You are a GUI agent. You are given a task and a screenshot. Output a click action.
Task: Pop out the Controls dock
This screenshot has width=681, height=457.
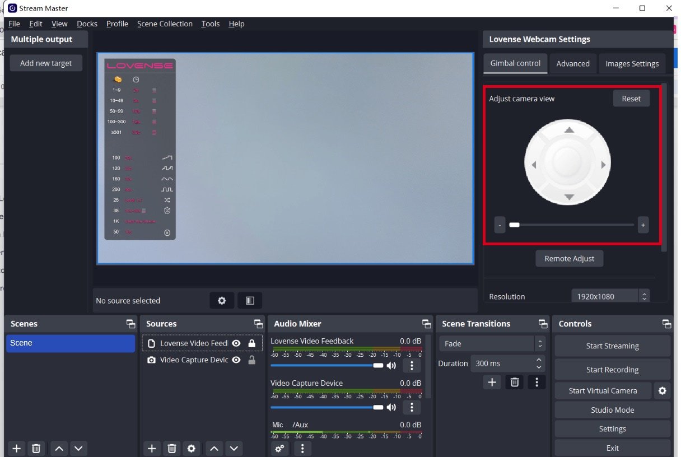[x=666, y=324]
